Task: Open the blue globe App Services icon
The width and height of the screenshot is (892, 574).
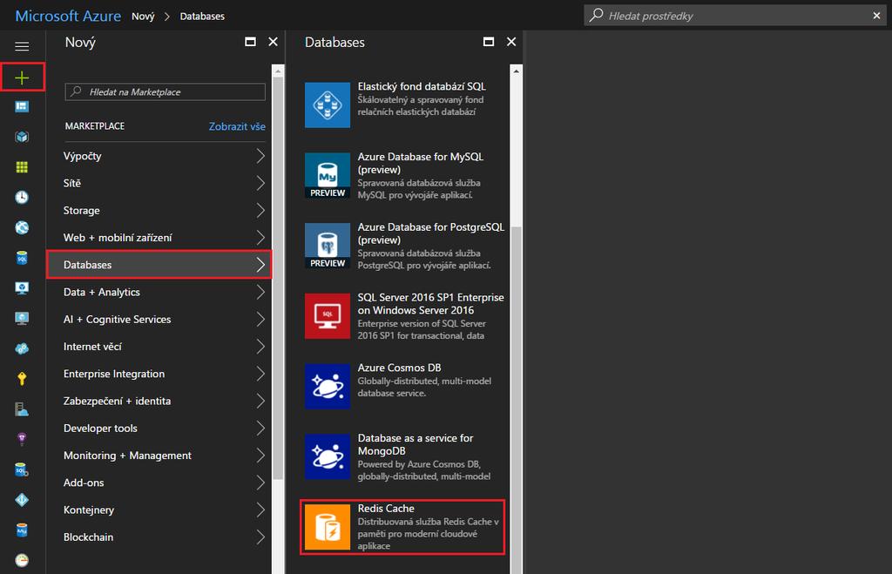Action: coord(22,227)
